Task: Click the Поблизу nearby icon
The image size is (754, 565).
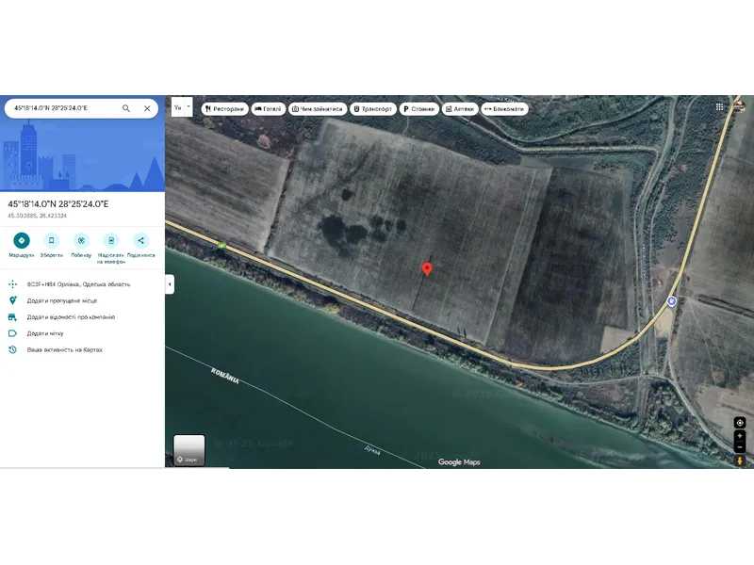Action: coord(81,241)
